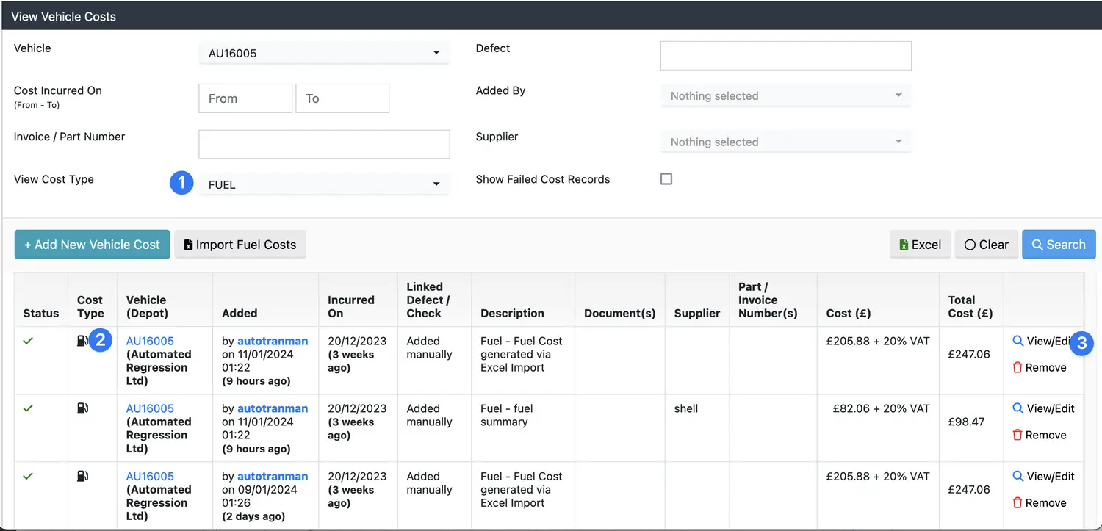Open autotranman link in first row
1102x531 pixels.
click(273, 341)
